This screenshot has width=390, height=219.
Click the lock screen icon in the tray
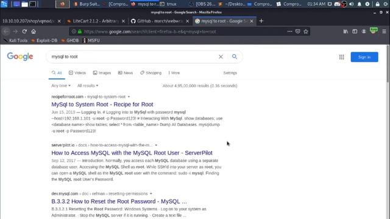tap(378, 4)
